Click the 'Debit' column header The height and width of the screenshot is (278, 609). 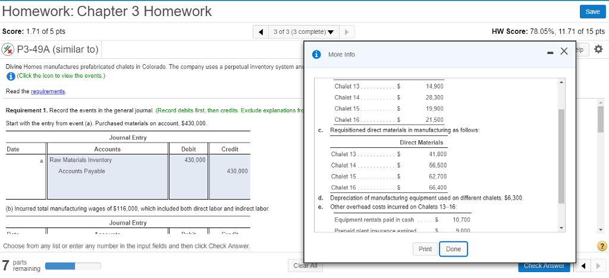click(189, 149)
